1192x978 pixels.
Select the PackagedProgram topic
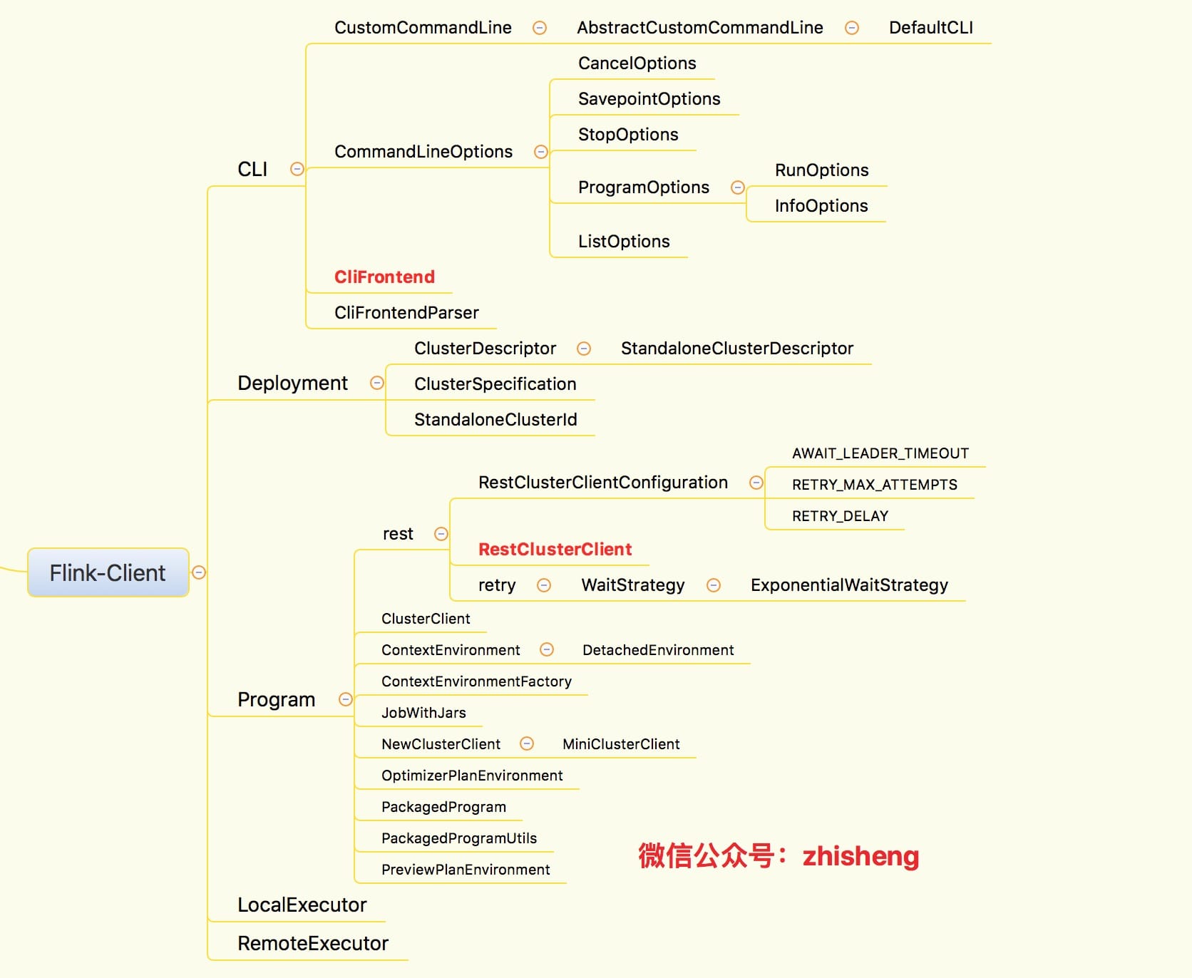[x=443, y=807]
